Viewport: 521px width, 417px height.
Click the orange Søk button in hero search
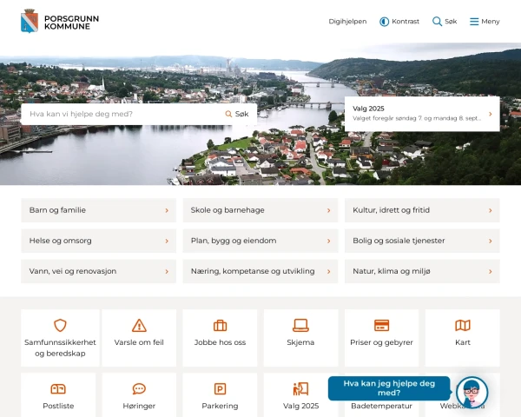coord(237,114)
